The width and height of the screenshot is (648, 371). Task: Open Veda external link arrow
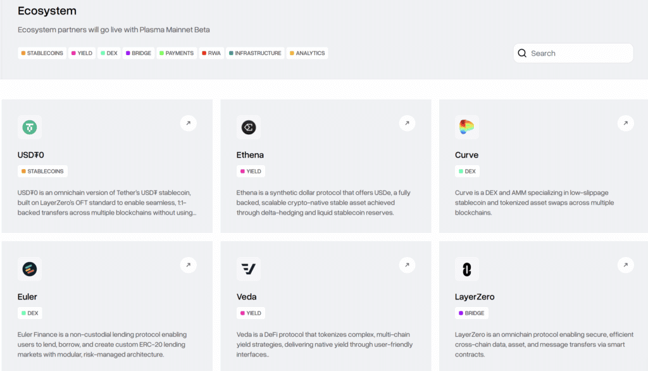[x=407, y=265]
